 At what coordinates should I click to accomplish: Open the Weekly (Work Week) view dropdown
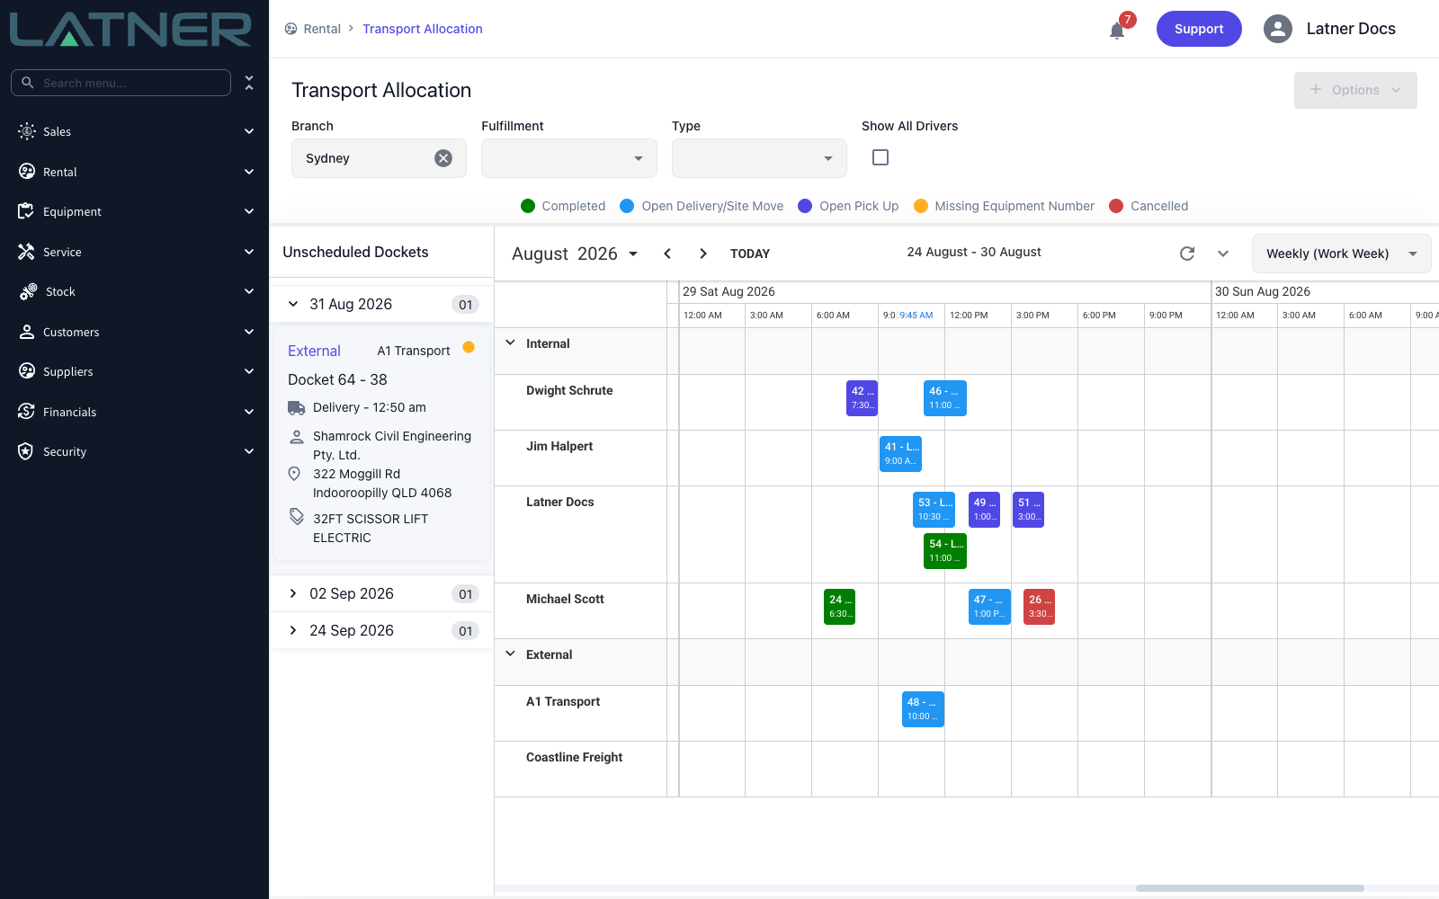coord(1342,254)
